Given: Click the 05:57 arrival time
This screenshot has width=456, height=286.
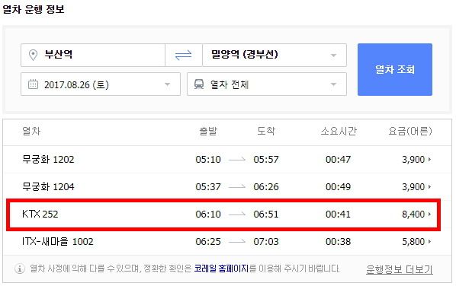Looking at the screenshot, I should tap(266, 159).
